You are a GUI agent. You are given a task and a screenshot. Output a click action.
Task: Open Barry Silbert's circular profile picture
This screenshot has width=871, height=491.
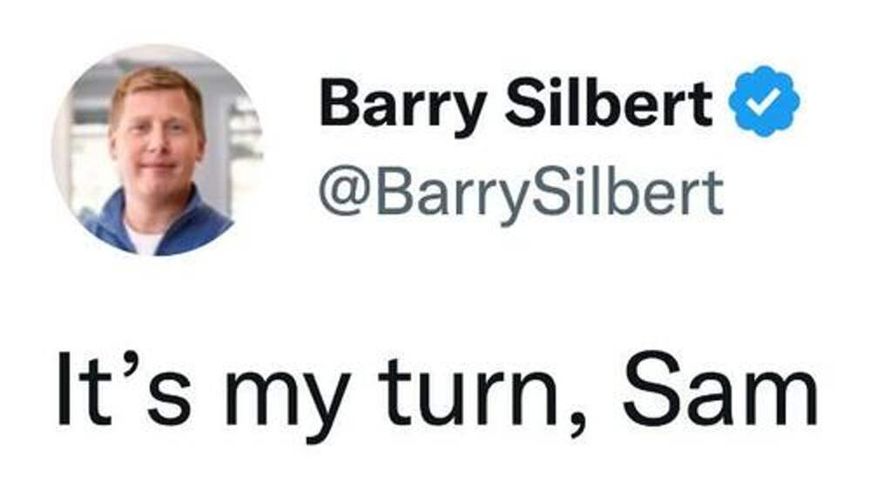(x=157, y=150)
